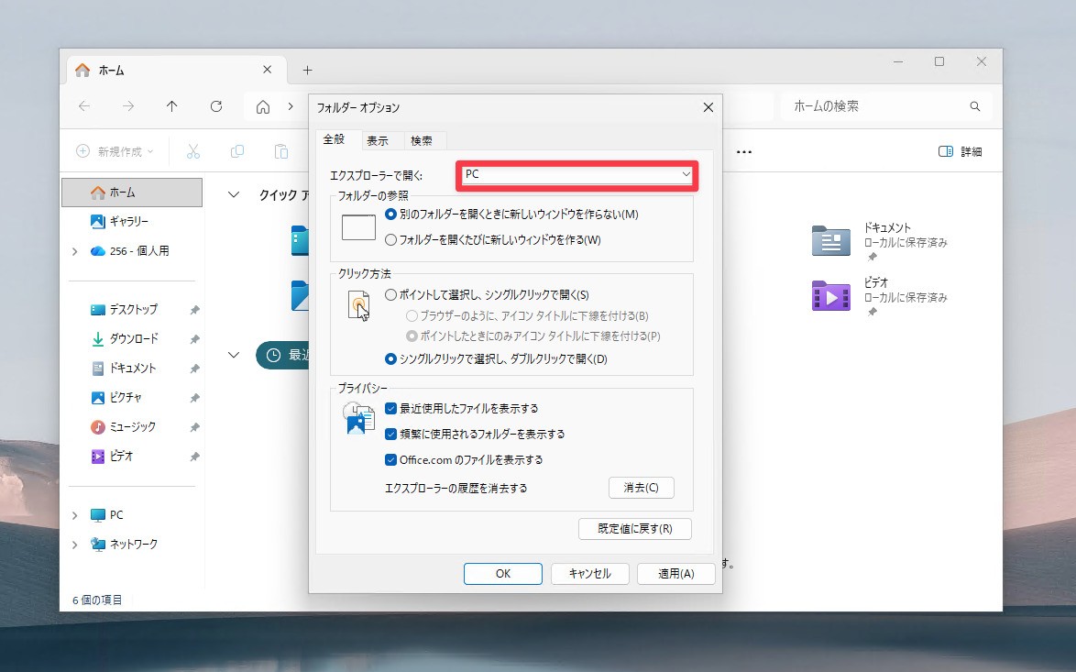Select ホーム in the sidebar
The width and height of the screenshot is (1076, 672).
point(133,193)
